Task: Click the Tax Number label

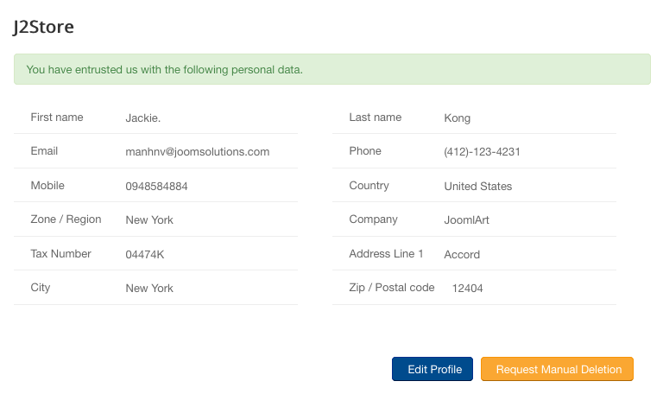Action: pyautogui.click(x=60, y=253)
